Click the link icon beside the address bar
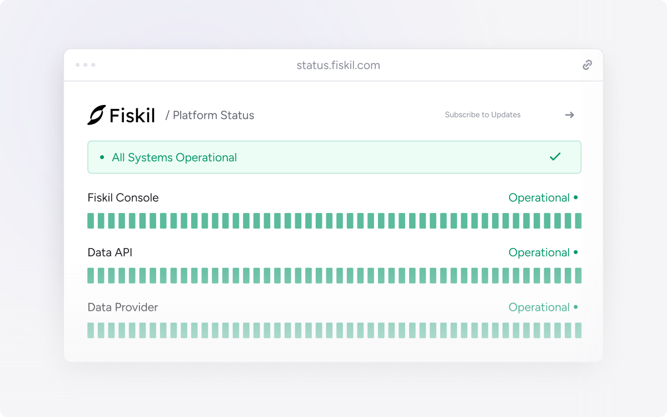This screenshot has height=417, width=667. 587,65
